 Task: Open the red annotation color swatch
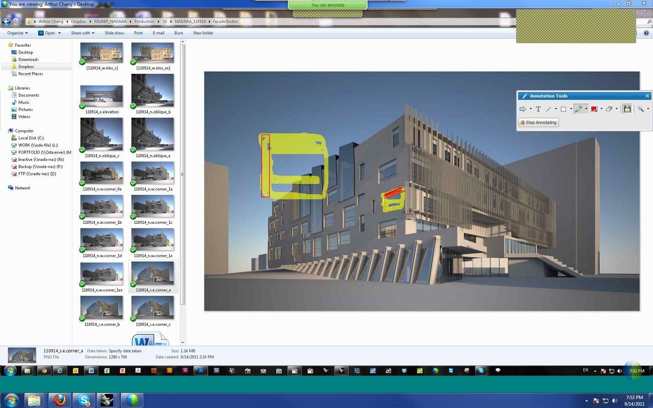(594, 109)
